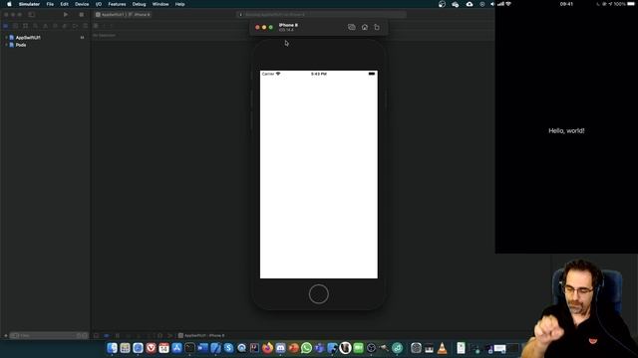
Task: Click the Xcode Stop button
Action: tap(82, 15)
